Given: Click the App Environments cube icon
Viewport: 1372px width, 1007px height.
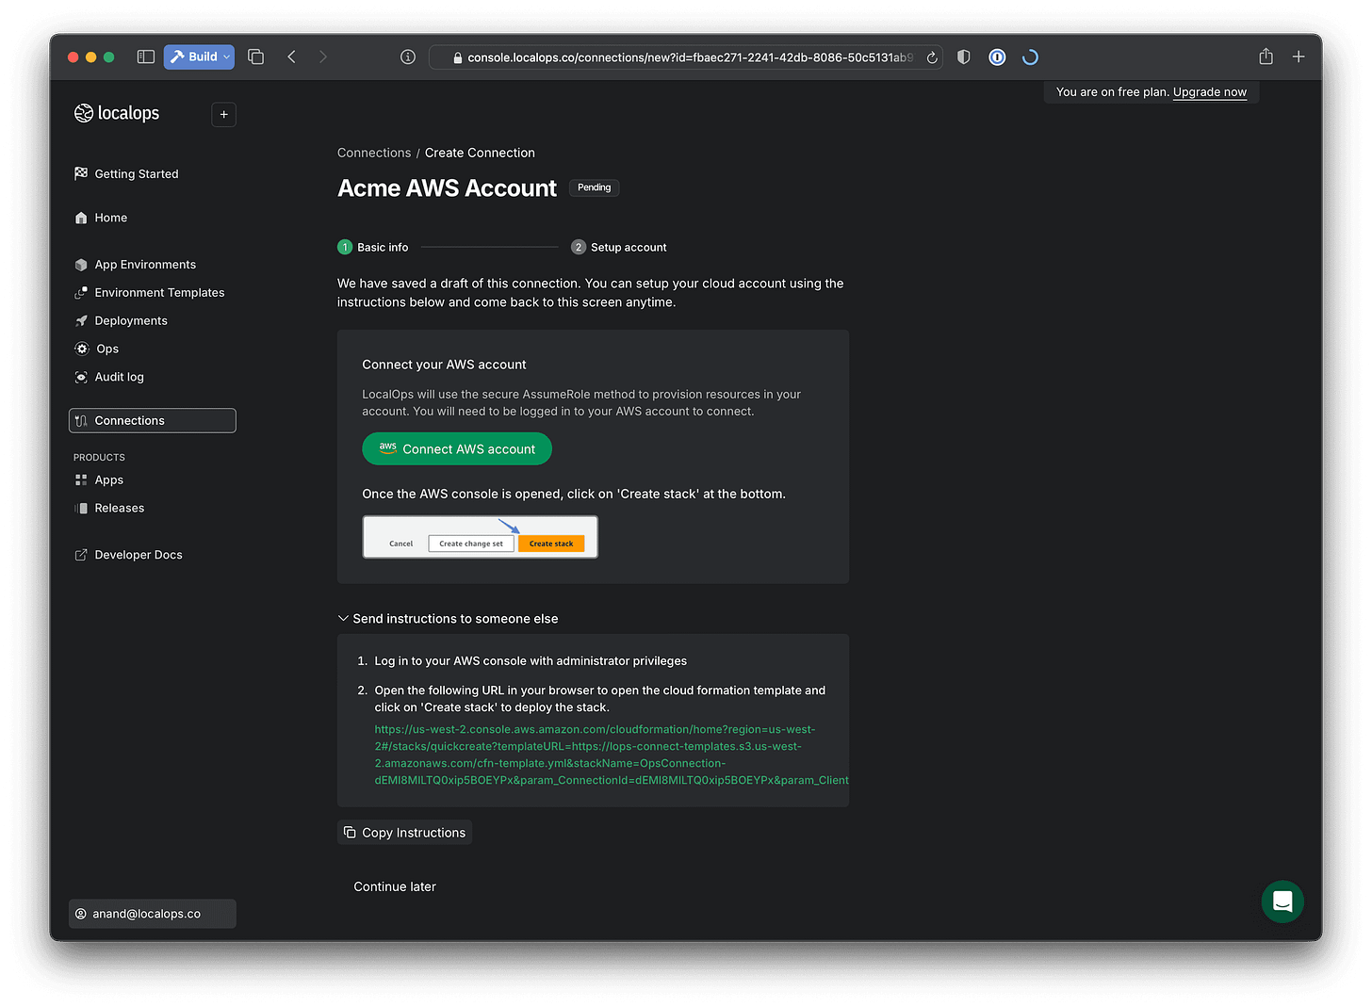Looking at the screenshot, I should click(81, 265).
